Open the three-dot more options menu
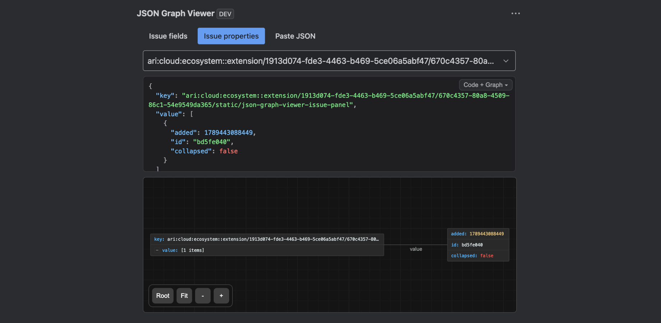Screen dimensions: 661x323 pos(516,13)
